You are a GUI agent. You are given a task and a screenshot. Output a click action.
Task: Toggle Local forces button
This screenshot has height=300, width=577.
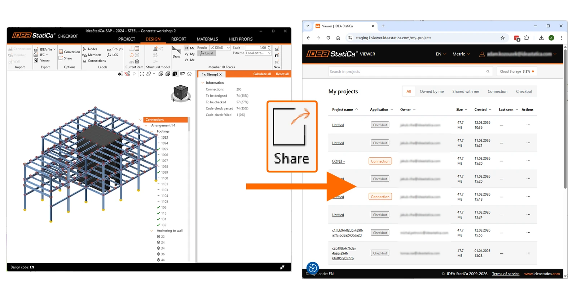(207, 53)
